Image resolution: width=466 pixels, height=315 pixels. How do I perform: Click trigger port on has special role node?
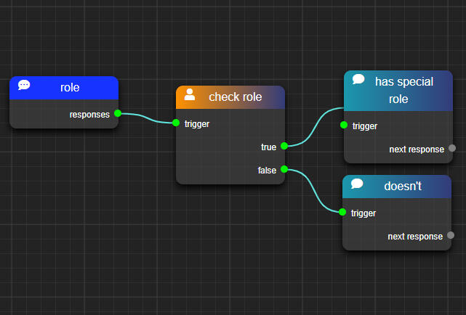[x=344, y=126]
